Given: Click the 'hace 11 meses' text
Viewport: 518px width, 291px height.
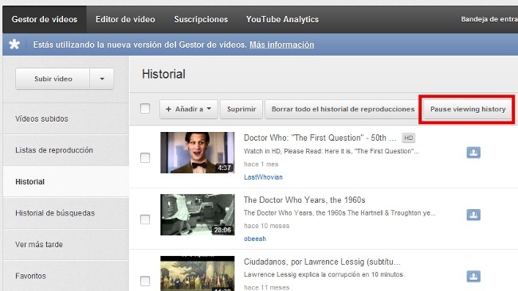Looking at the screenshot, I should click(267, 287).
